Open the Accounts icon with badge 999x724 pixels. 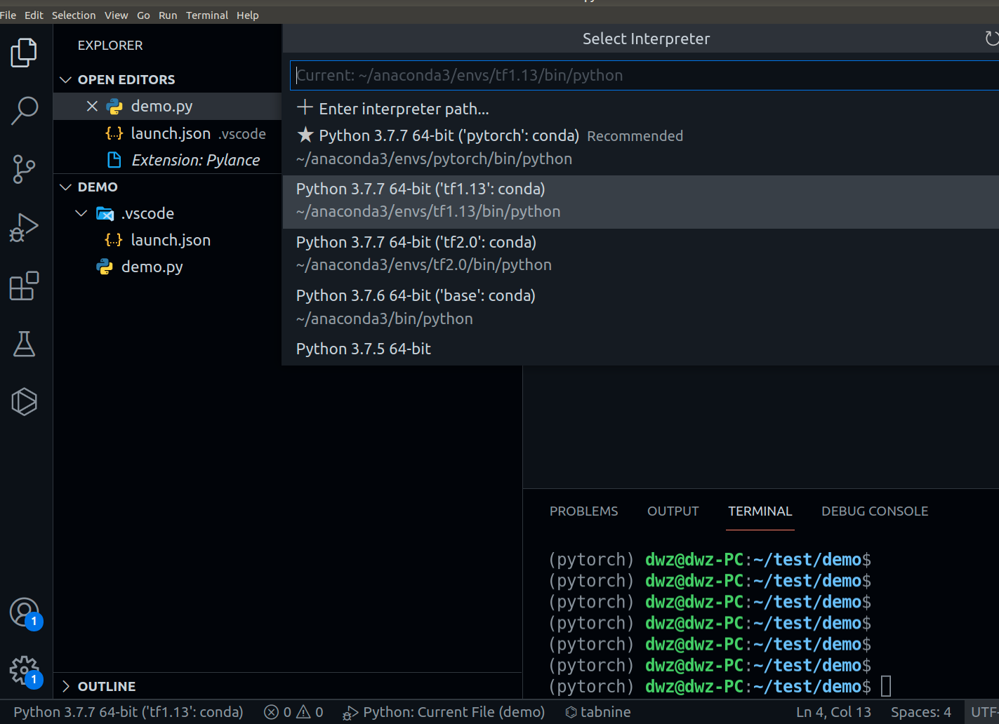(x=25, y=612)
